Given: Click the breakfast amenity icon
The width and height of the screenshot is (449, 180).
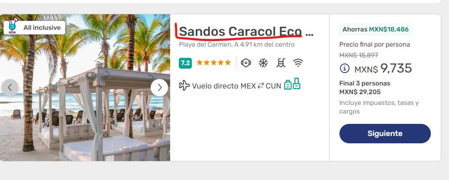Looking at the screenshot, I should point(245,63).
